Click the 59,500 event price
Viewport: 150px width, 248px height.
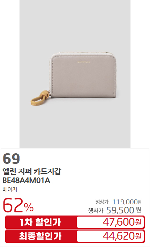pyautogui.click(x=120, y=210)
